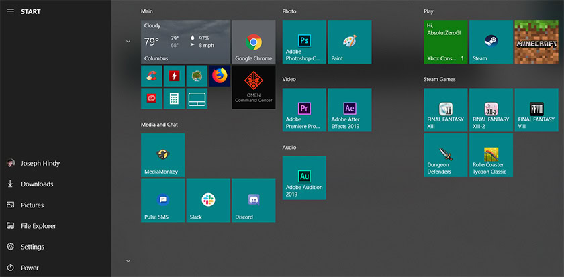
Task: Open the red lightning bolt tile
Action: pos(174,76)
